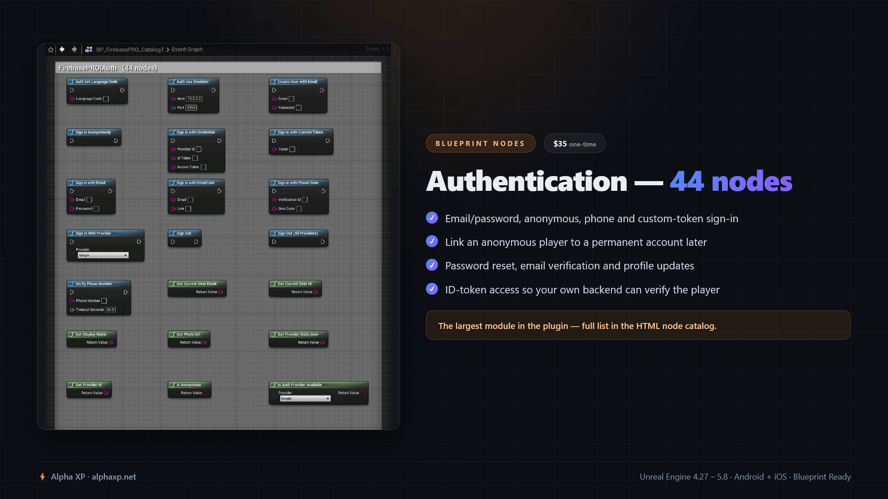Open Provider dropdown on Sign In With Provider
This screenshot has width=888, height=499.
point(103,256)
